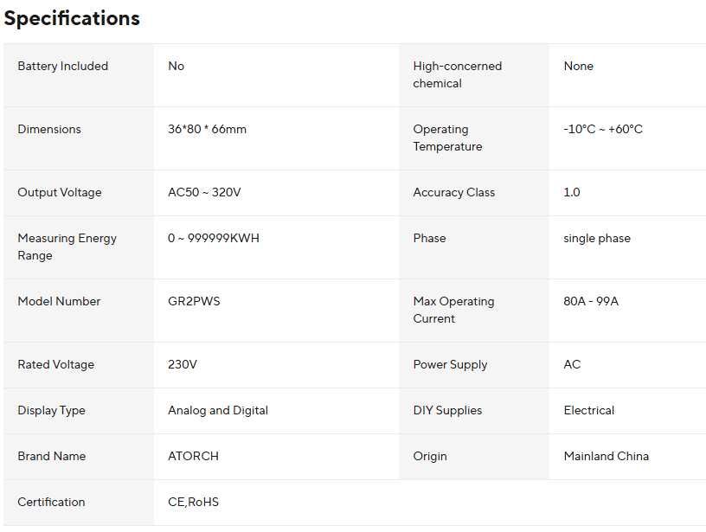The width and height of the screenshot is (706, 532).
Task: Click the Analog and Digital display value
Action: [218, 410]
